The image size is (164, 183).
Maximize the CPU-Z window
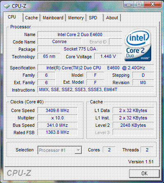pos(139,5)
